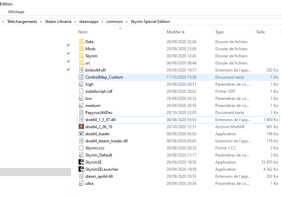Click the Archive WinRAR type cell
The width and height of the screenshot is (282, 197).
click(x=230, y=127)
